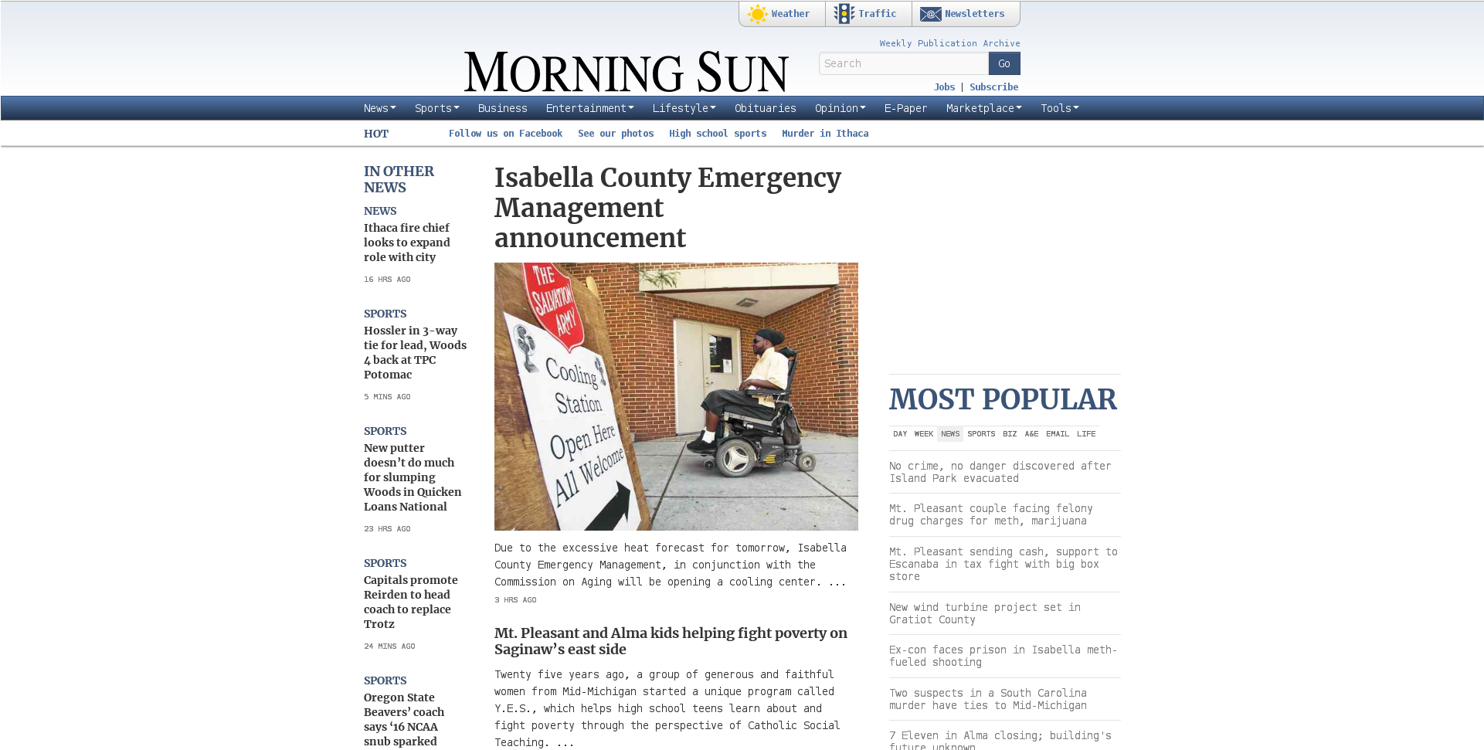Open the Obituaries section
1484x750 pixels.
pyautogui.click(x=765, y=108)
